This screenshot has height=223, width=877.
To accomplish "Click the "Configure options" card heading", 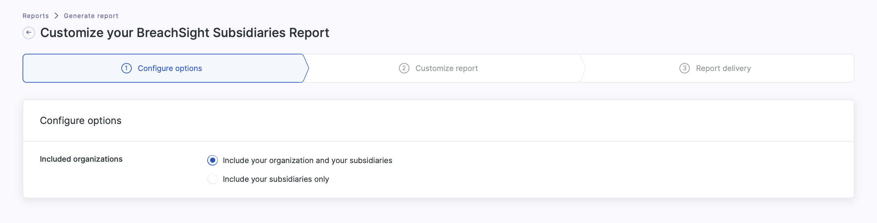I will click(80, 121).
